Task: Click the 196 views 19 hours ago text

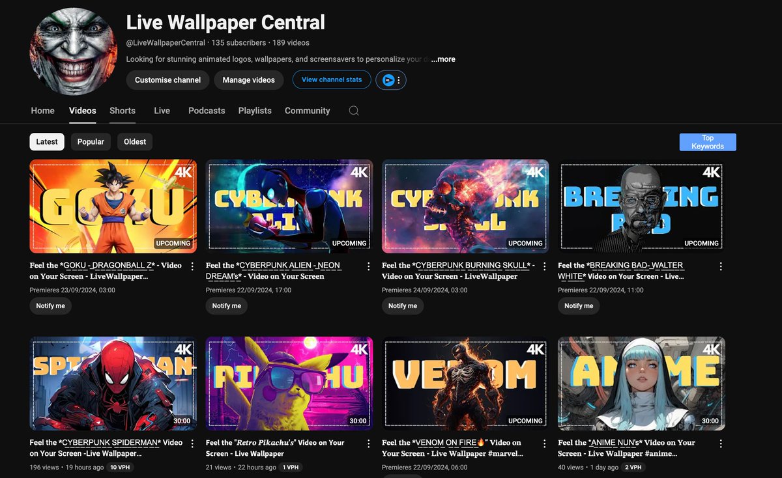Action: pos(66,468)
